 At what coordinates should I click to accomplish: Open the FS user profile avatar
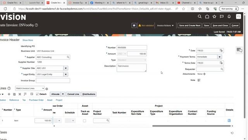pyautogui.click(x=238, y=16)
